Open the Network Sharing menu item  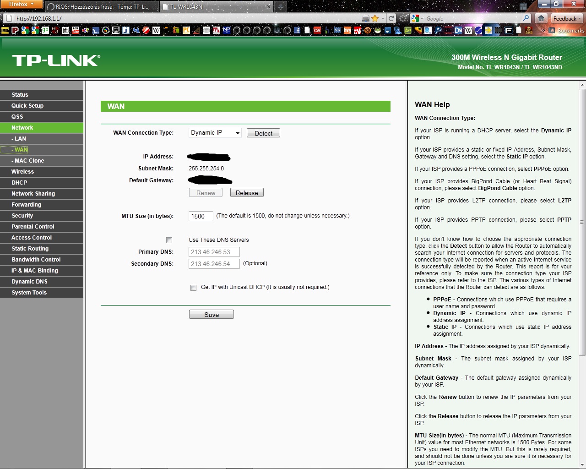click(42, 194)
